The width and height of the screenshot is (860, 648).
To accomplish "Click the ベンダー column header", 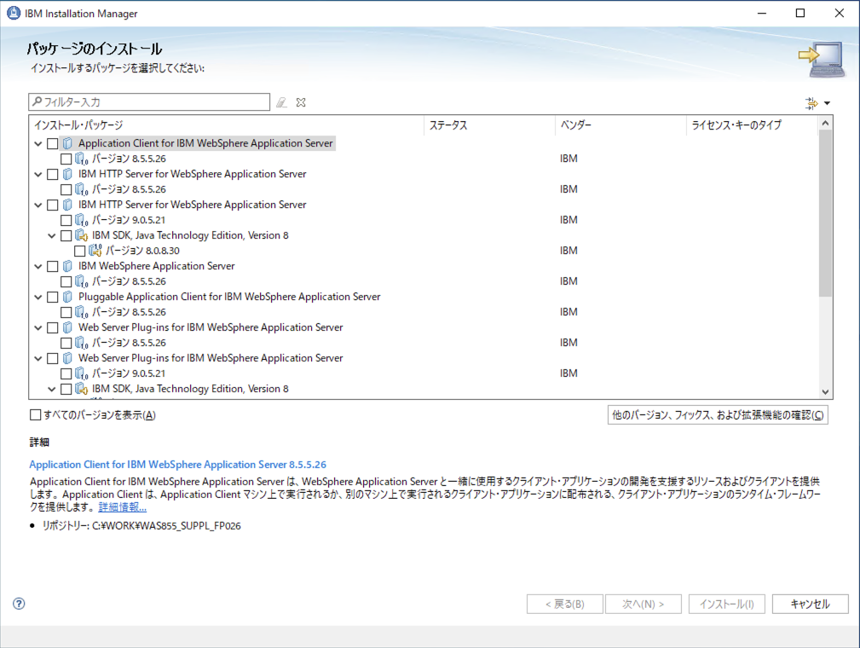I will pos(620,125).
